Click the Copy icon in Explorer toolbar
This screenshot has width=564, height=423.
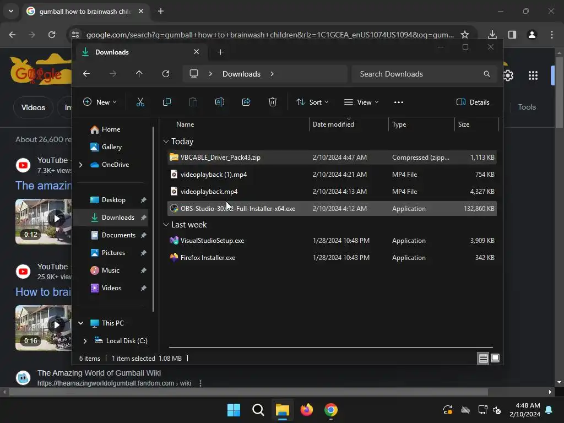coord(167,102)
